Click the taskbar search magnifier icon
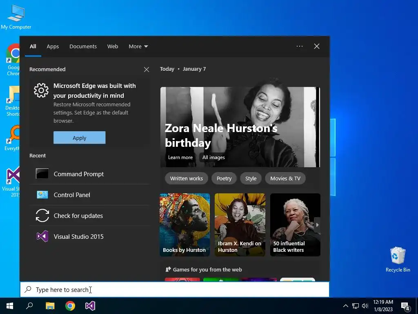Image resolution: width=418 pixels, height=314 pixels. click(x=29, y=305)
